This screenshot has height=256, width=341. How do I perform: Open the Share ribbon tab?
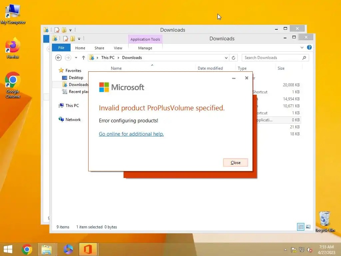[99, 48]
